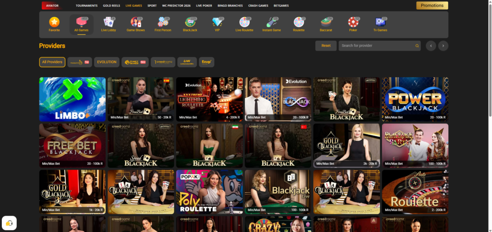492x232 pixels.
Task: Launch the Gold Blackjack 1 table
Action: (346, 146)
